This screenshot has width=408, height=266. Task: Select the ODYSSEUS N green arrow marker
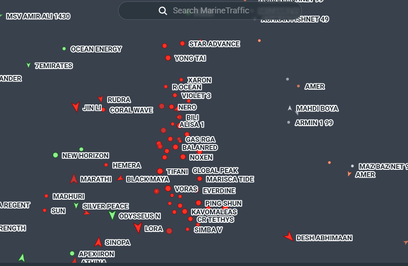pyautogui.click(x=112, y=215)
